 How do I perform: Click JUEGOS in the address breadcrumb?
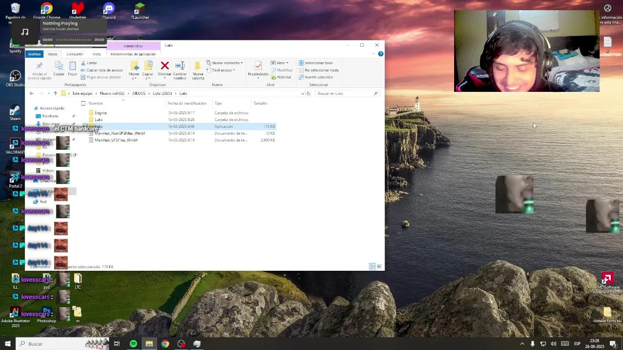click(x=138, y=93)
